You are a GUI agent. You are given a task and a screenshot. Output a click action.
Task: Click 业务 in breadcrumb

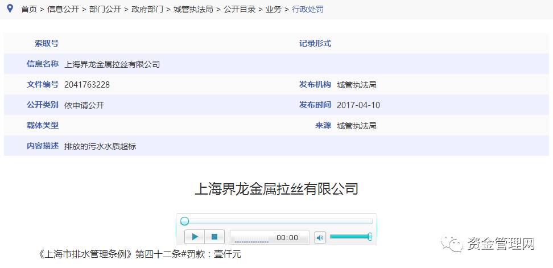point(273,10)
